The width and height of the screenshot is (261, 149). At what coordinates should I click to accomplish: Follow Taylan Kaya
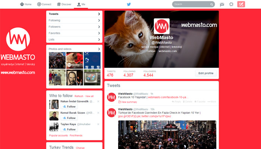[69, 129]
